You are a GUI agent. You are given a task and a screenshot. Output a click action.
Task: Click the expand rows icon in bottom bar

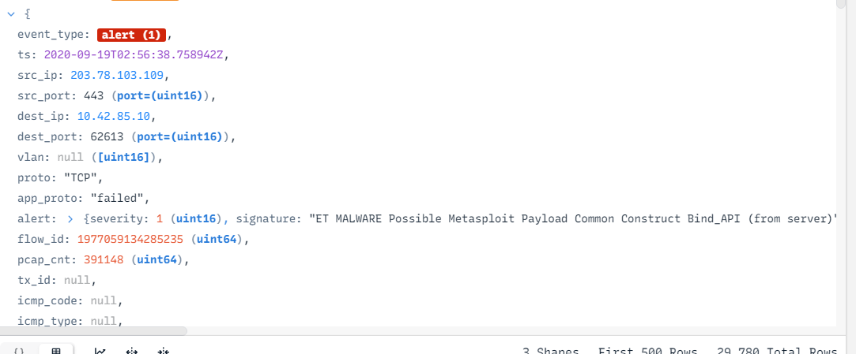click(132, 350)
